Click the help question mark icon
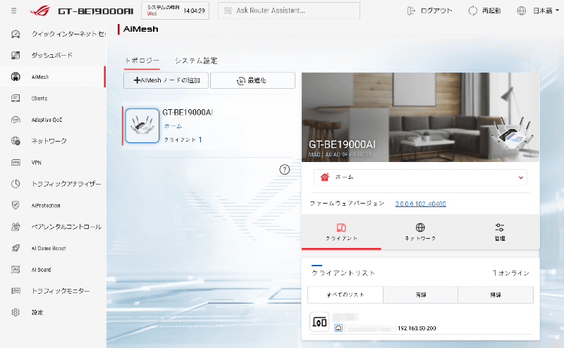The height and width of the screenshot is (348, 564). [x=285, y=170]
